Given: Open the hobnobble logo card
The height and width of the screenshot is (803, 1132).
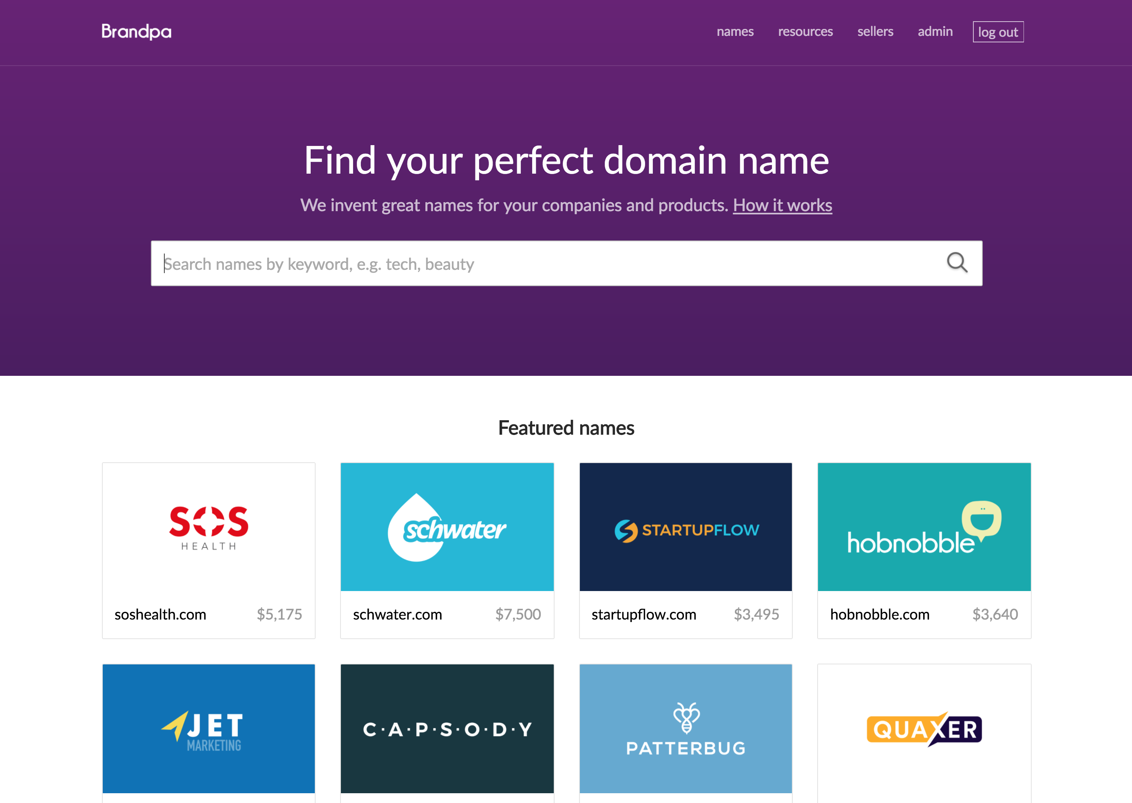Looking at the screenshot, I should click(924, 527).
